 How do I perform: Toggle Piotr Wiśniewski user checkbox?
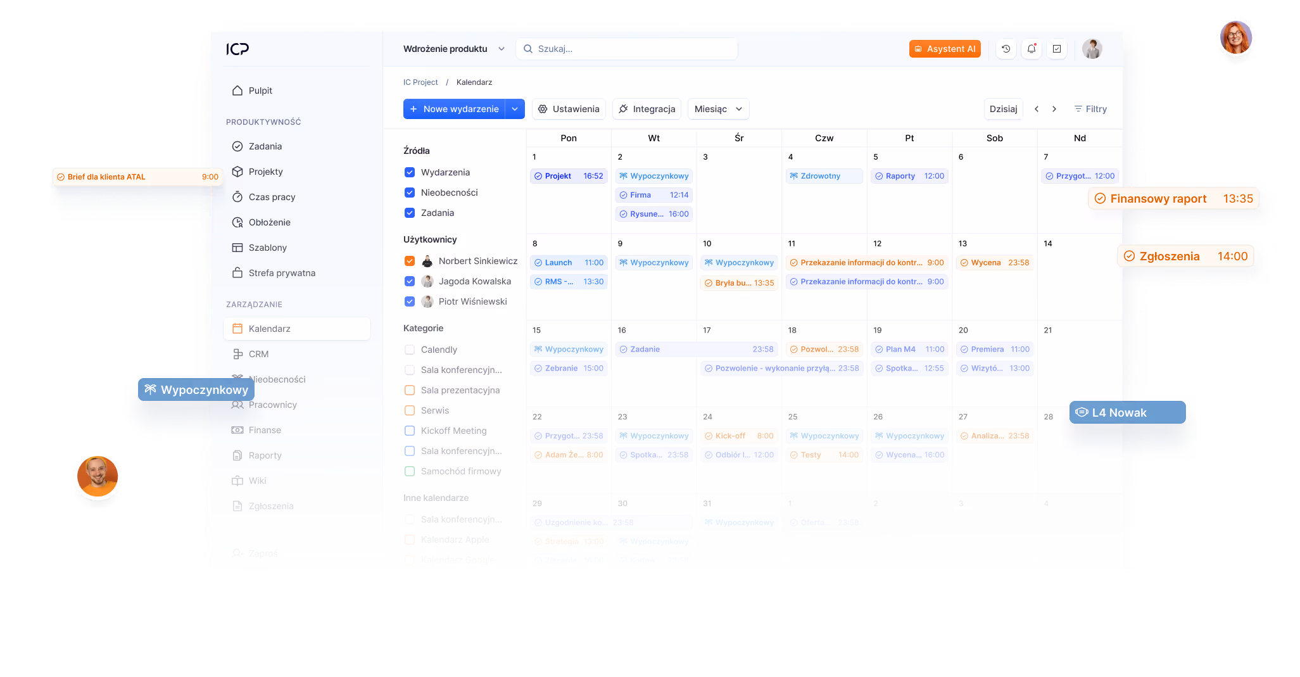[410, 301]
